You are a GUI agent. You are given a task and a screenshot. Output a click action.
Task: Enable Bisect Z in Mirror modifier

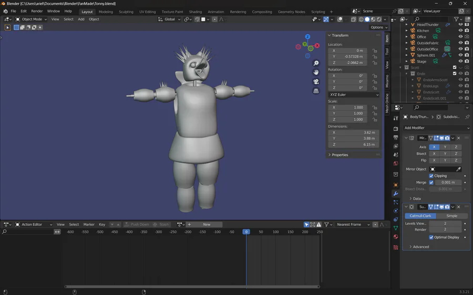point(456,154)
